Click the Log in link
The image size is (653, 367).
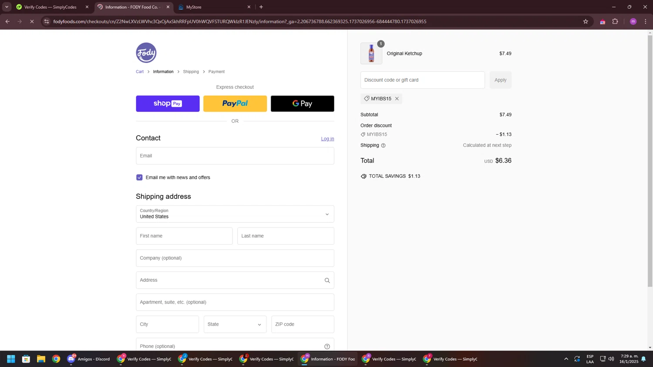[x=327, y=139]
